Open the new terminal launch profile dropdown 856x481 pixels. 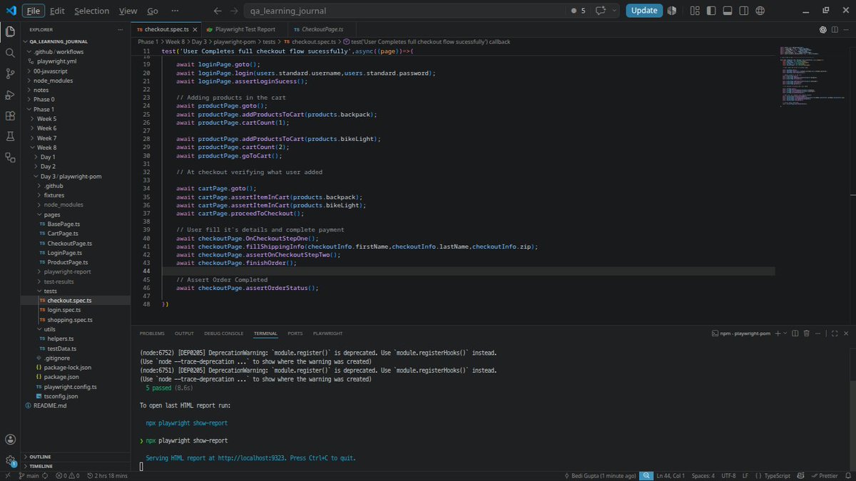click(784, 333)
